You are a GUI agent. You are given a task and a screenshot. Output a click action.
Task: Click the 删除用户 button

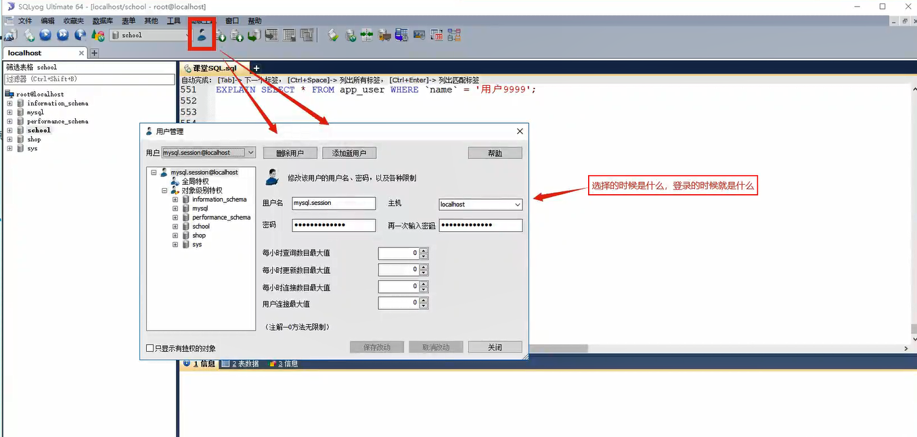click(290, 154)
